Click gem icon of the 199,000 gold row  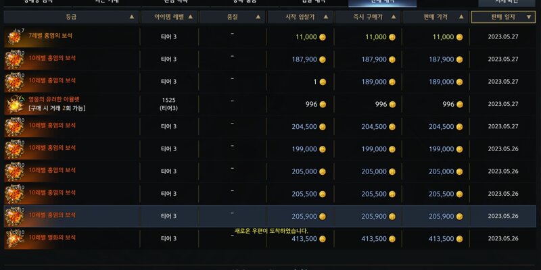point(14,148)
